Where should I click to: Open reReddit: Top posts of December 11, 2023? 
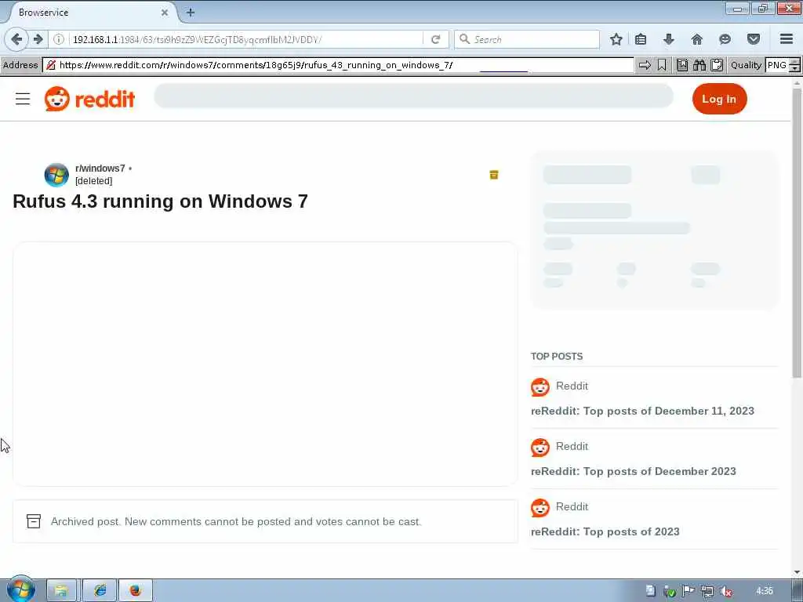642,411
